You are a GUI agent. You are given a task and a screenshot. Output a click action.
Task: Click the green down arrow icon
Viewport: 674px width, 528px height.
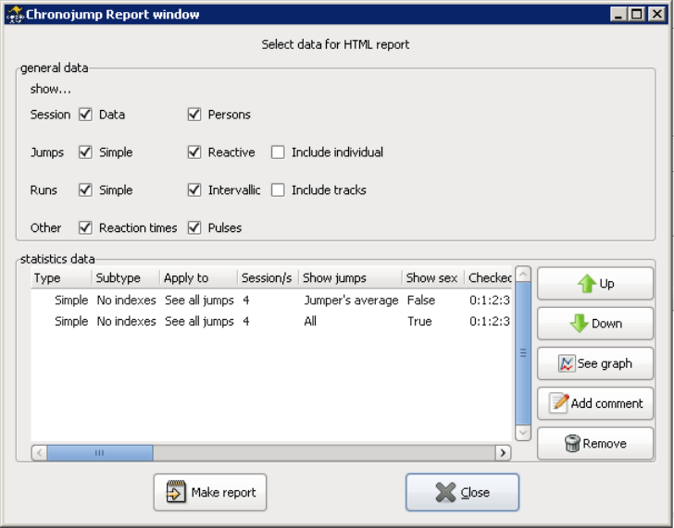pyautogui.click(x=579, y=324)
